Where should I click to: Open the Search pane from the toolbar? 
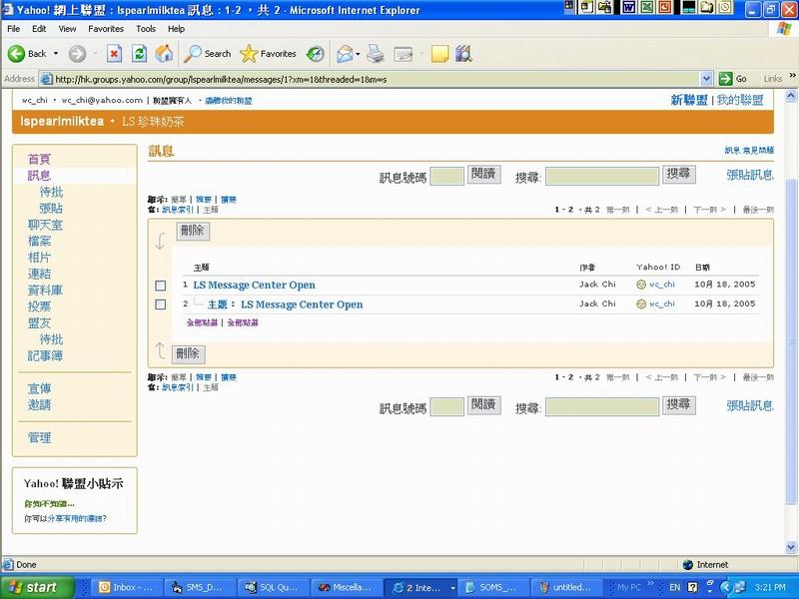click(x=208, y=54)
